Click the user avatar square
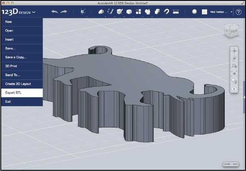Viewport: 246px width, 171px height. tap(204, 12)
